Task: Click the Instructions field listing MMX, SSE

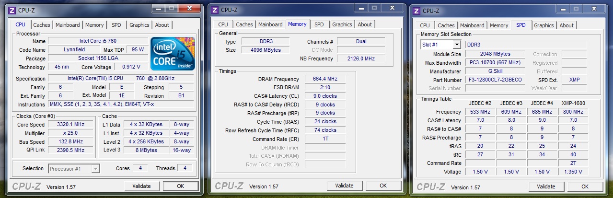Action: tap(121, 104)
